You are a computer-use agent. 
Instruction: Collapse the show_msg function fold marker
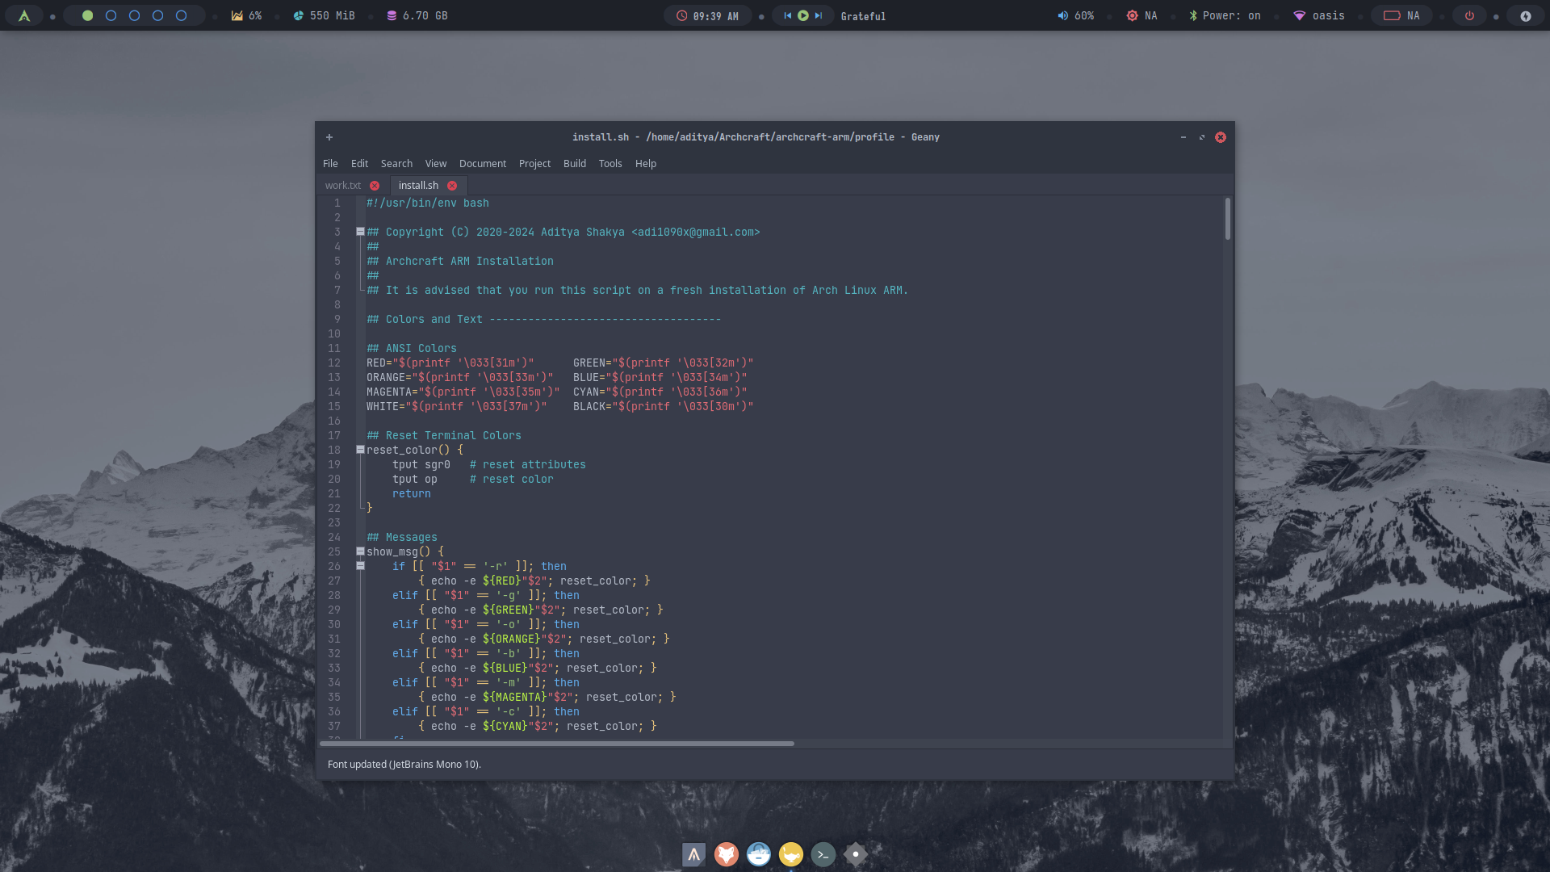click(x=360, y=551)
